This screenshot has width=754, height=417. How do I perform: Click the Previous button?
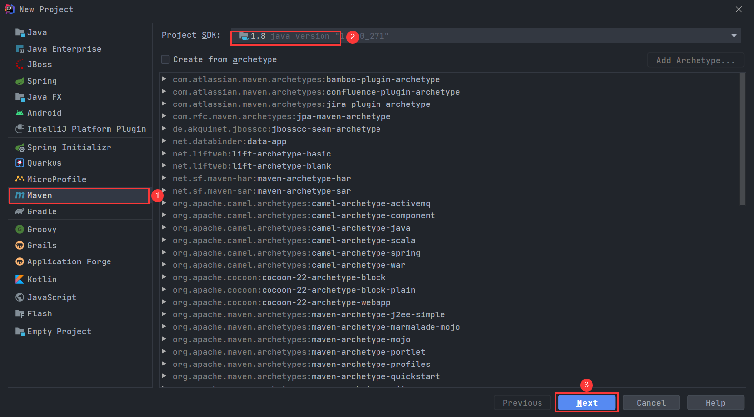click(523, 403)
